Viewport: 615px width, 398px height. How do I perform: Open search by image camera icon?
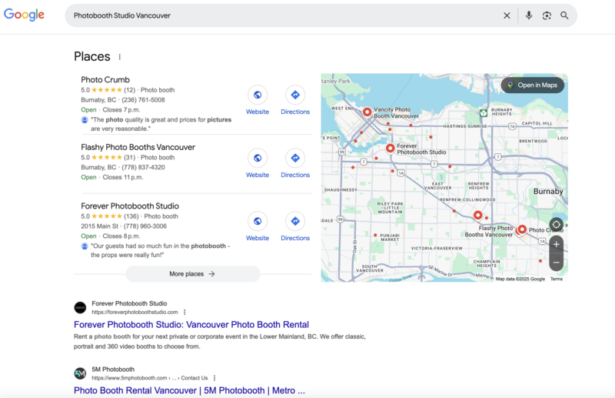tap(547, 15)
